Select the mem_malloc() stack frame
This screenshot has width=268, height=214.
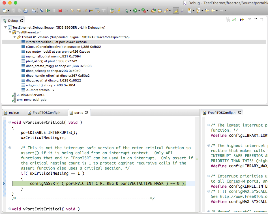click(53, 56)
